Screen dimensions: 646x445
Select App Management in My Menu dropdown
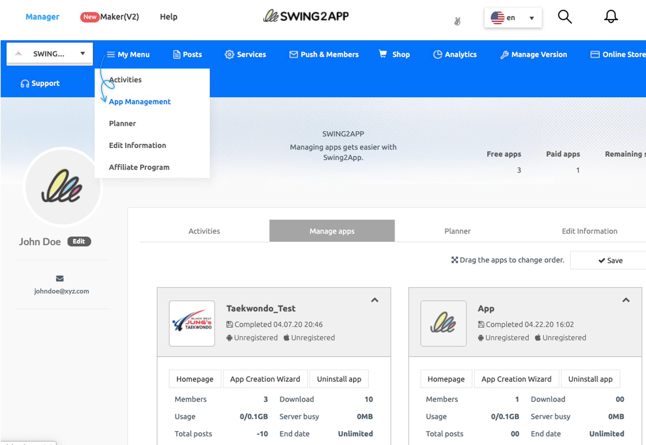(140, 102)
